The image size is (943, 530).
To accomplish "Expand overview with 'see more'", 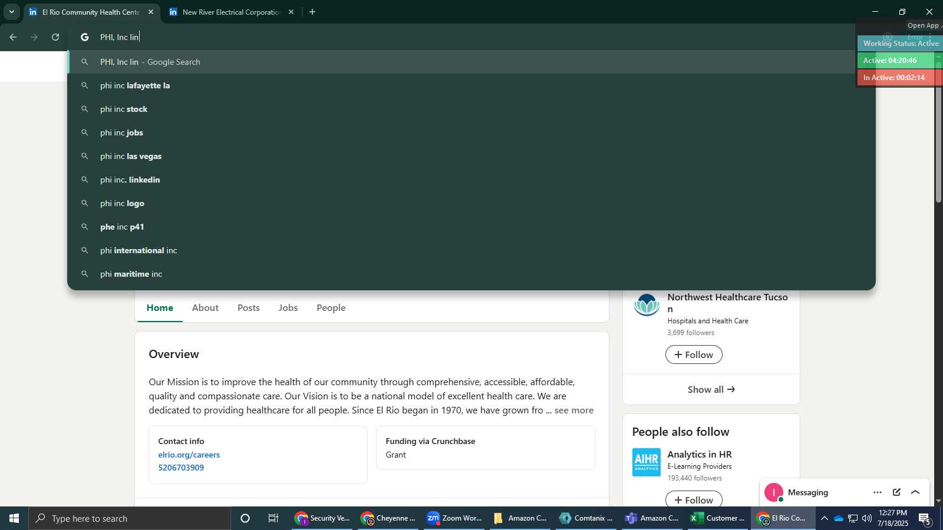I will pos(574,410).
